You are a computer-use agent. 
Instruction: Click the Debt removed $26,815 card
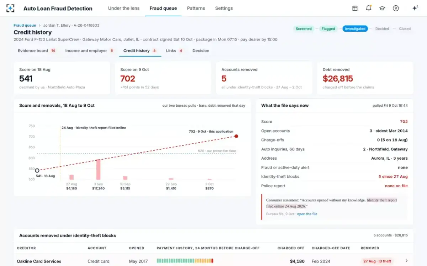365,78
